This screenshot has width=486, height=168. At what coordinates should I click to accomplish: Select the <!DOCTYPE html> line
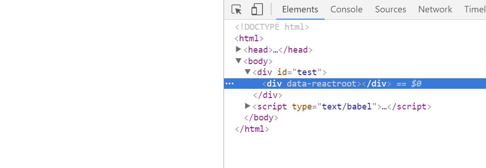(x=272, y=27)
